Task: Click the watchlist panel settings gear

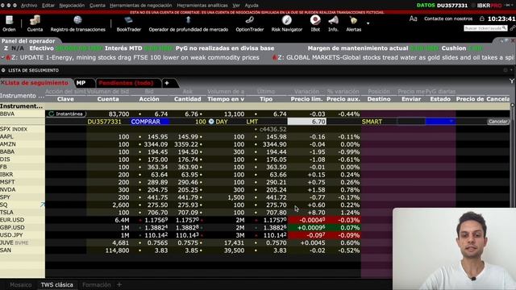Action: pos(506,70)
